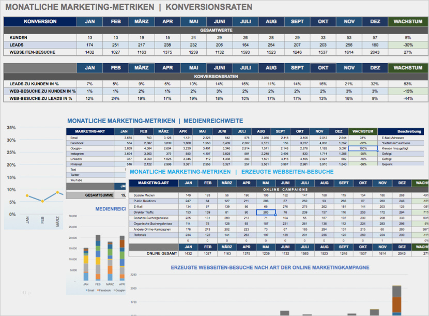Click the WEBSEITEN-BESUCHE December value 2043
The width and height of the screenshot is (429, 316).
375,52
